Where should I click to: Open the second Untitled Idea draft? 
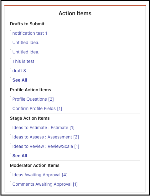26,52
